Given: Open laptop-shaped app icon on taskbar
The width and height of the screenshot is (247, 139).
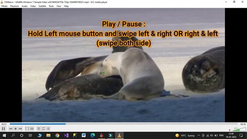Looking at the screenshot, I should pyautogui.click(x=39, y=136).
